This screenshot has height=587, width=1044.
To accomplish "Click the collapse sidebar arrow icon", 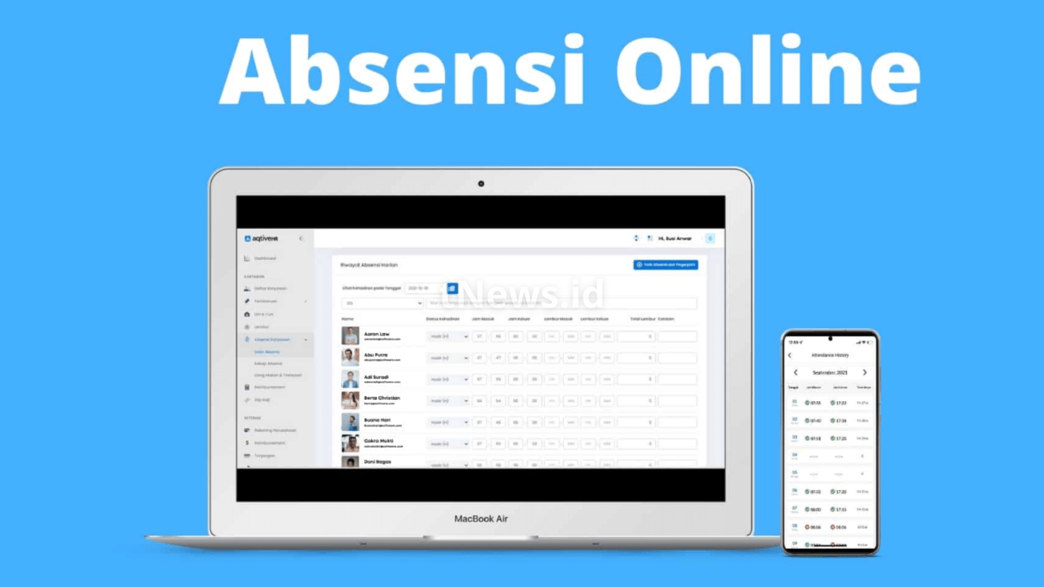I will coord(301,238).
